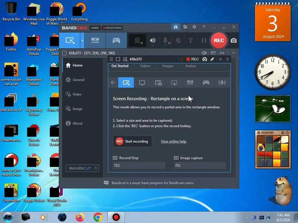
Task: Click the pause recording icon
Action: coord(204,40)
